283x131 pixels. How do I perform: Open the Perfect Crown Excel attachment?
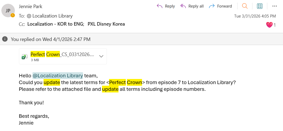pos(63,56)
